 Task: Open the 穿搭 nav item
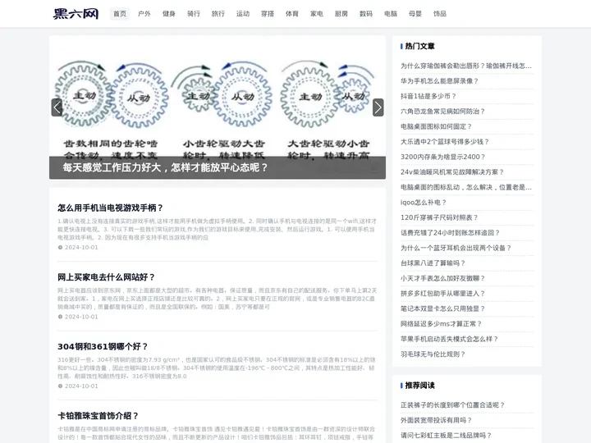coord(268,14)
